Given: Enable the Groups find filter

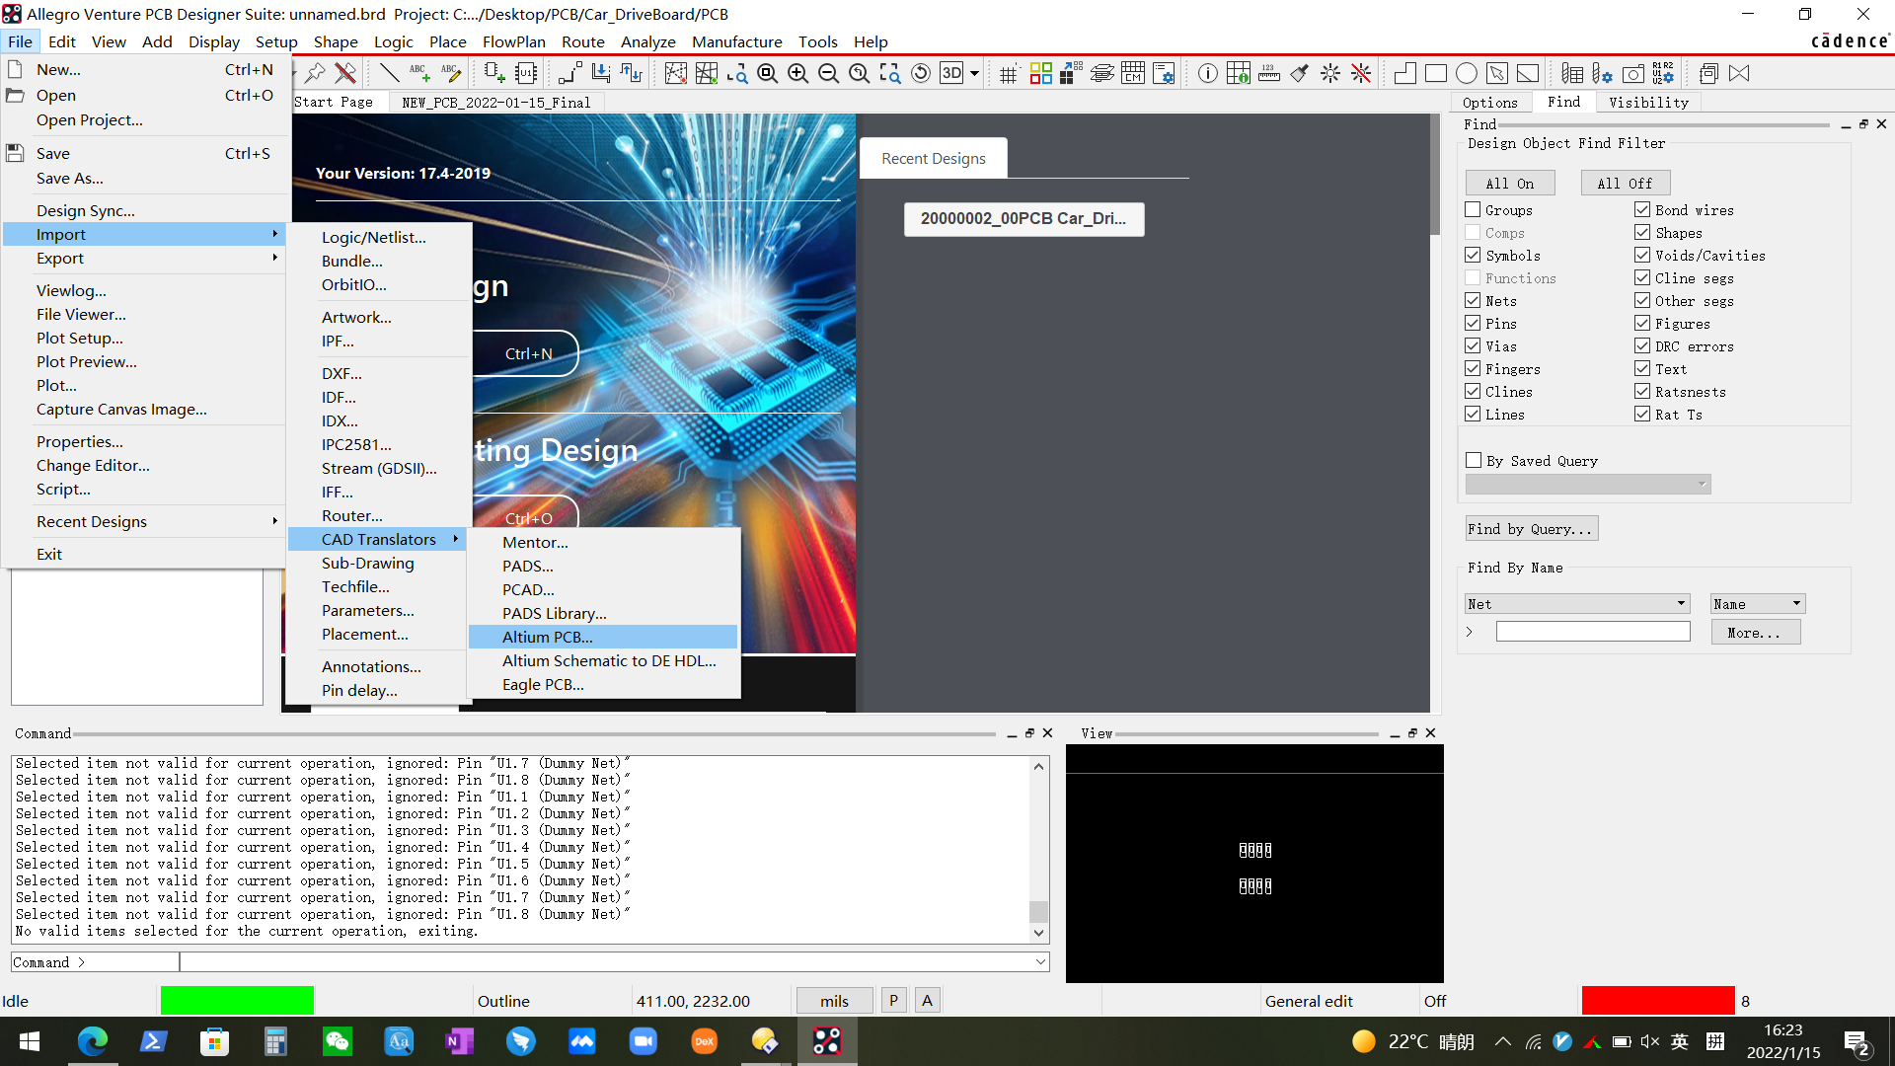Looking at the screenshot, I should [x=1473, y=209].
